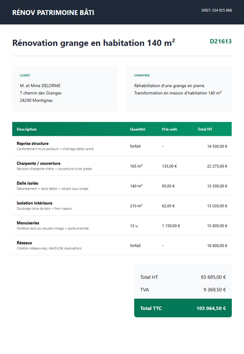Click the Total TTC green summary bar

[183, 308]
